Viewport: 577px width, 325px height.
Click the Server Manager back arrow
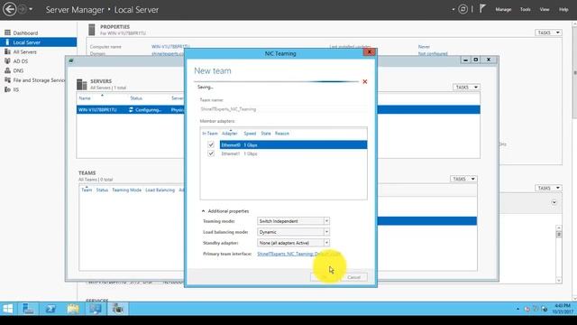(x=10, y=9)
